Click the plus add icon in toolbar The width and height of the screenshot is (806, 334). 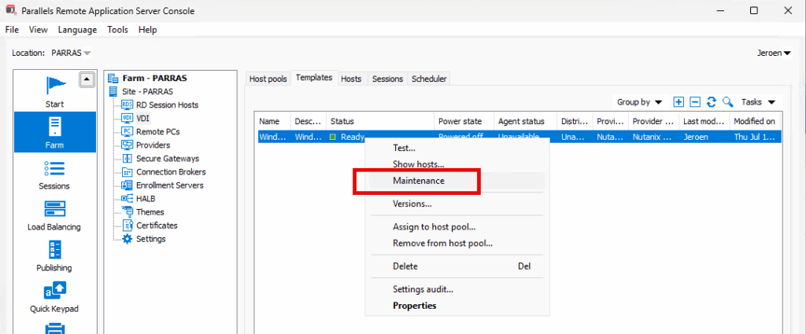click(x=678, y=102)
